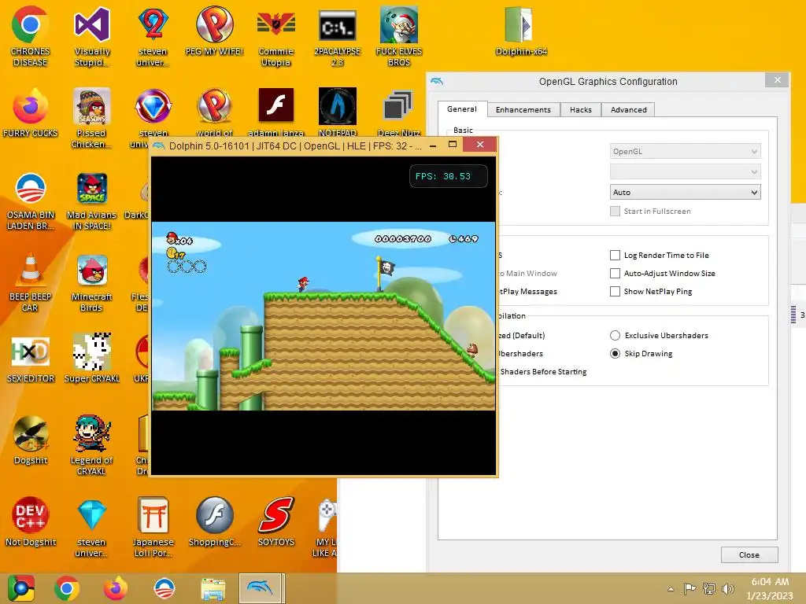Select the Dogshit desktop icon
Screen dimensions: 806x604
pos(30,440)
